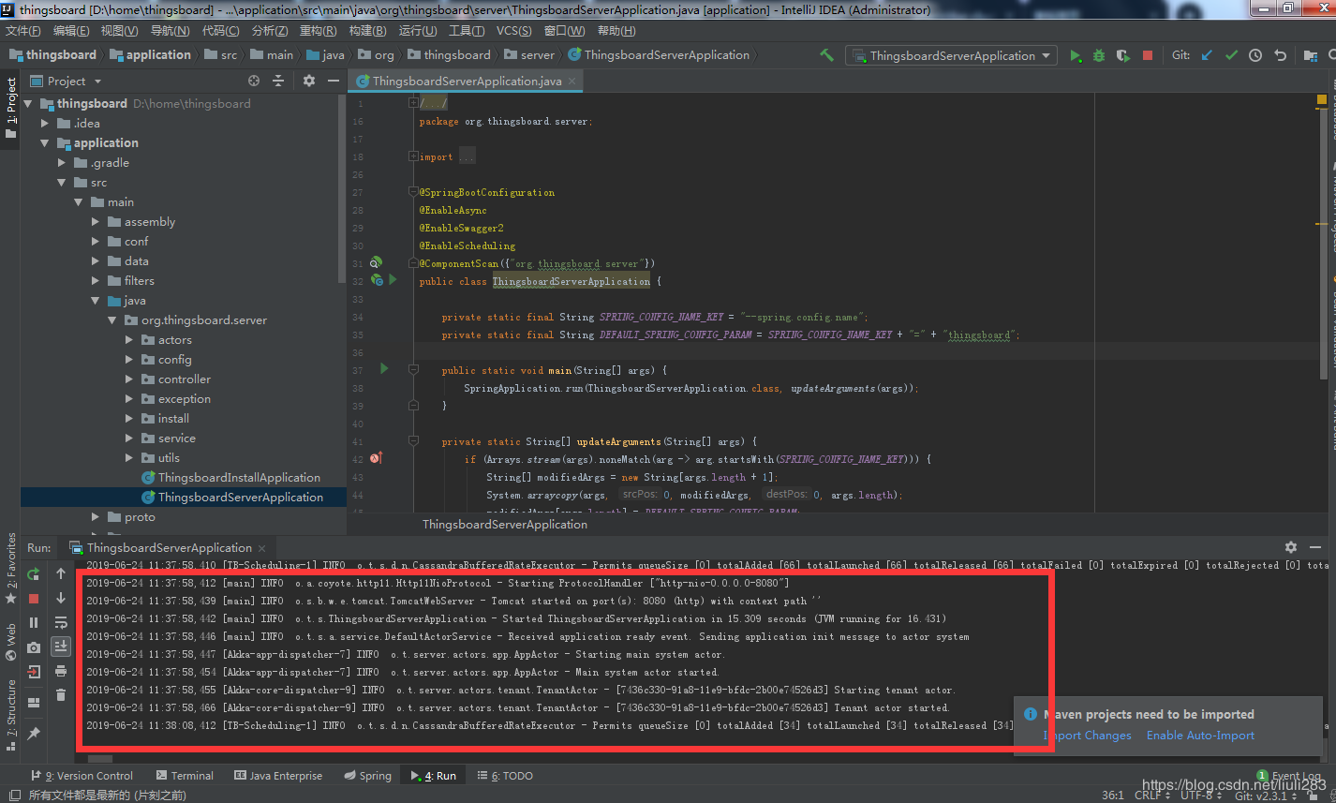Viewport: 1336px width, 803px height.
Task: Pause console output in the Run panel
Action: pos(34,622)
